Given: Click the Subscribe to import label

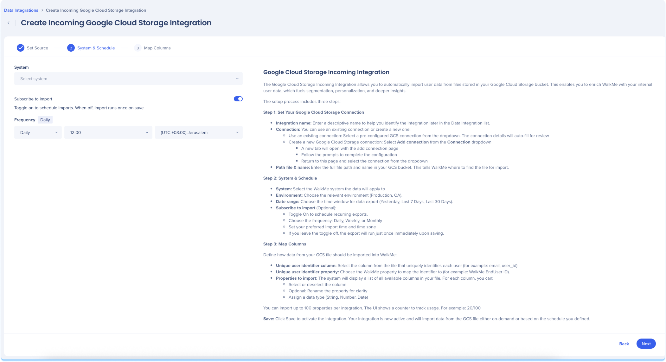Looking at the screenshot, I should pyautogui.click(x=33, y=99).
